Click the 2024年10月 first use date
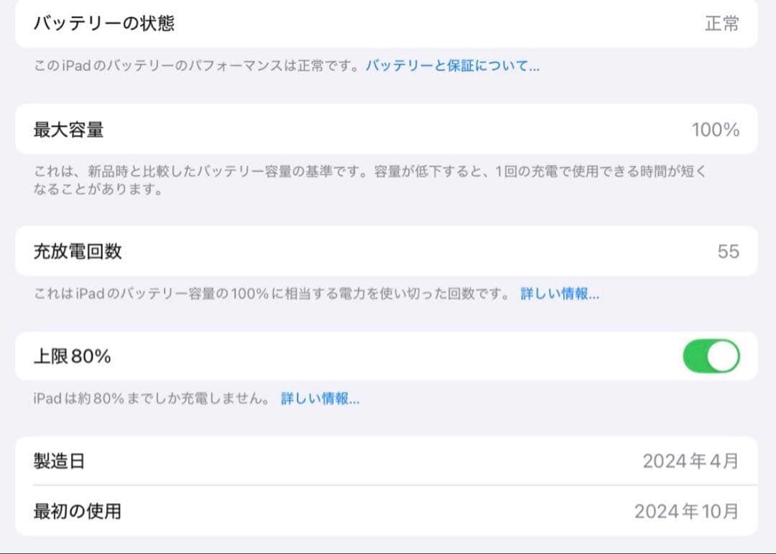The width and height of the screenshot is (776, 554). pos(685,511)
